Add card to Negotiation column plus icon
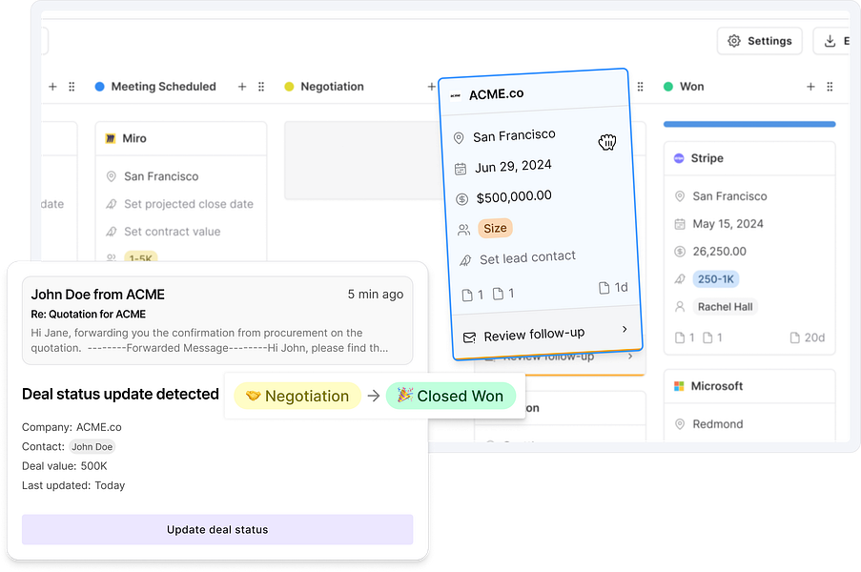861x572 pixels. tap(432, 87)
